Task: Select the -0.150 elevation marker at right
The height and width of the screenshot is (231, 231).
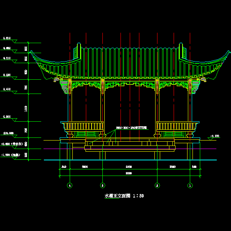Action: tap(214, 136)
